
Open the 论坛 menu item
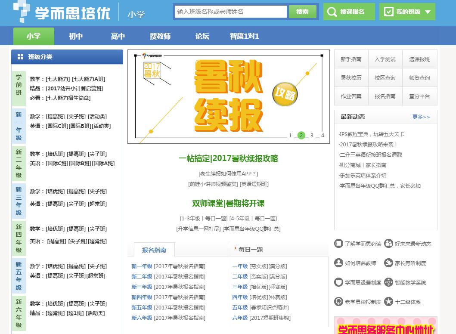pos(202,36)
